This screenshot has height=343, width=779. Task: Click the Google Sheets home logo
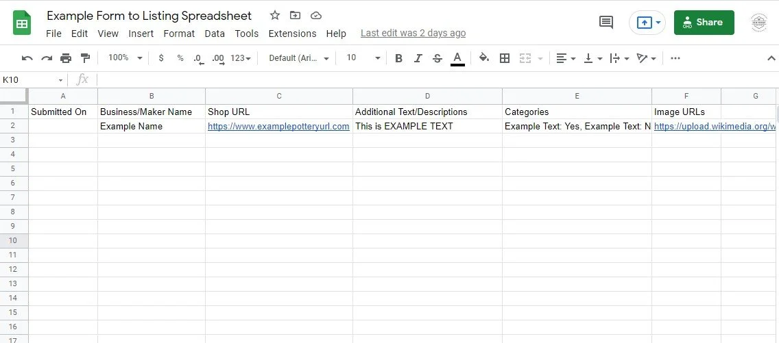(x=22, y=23)
